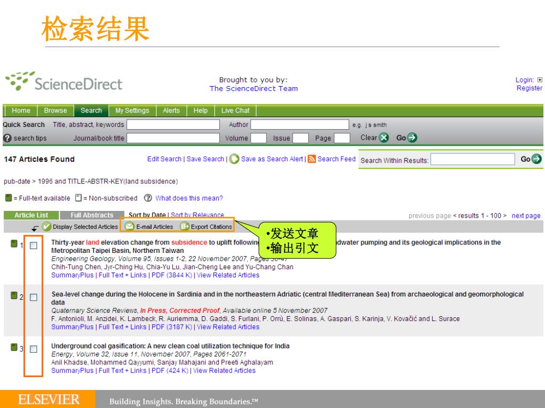Click the 'Underground coal gasification' article title
Screen dimensions: 545x408
click(170, 346)
